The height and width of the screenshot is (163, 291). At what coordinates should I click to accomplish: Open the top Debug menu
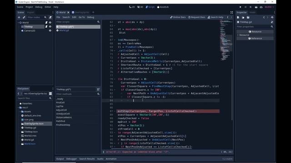click(x=39, y=7)
